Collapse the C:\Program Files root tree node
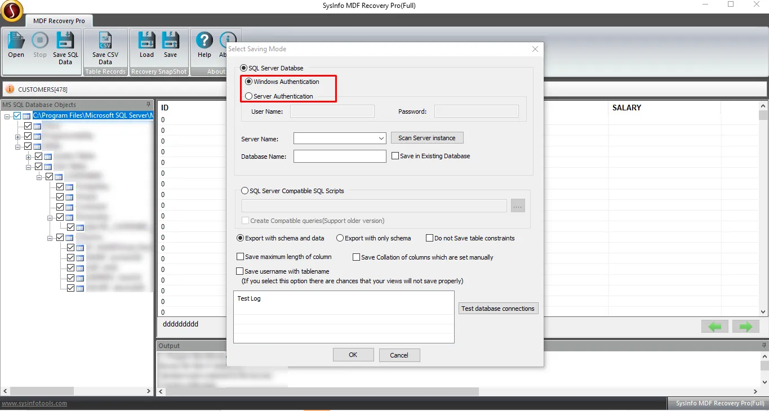Viewport: 769px width, 411px height. [x=7, y=116]
